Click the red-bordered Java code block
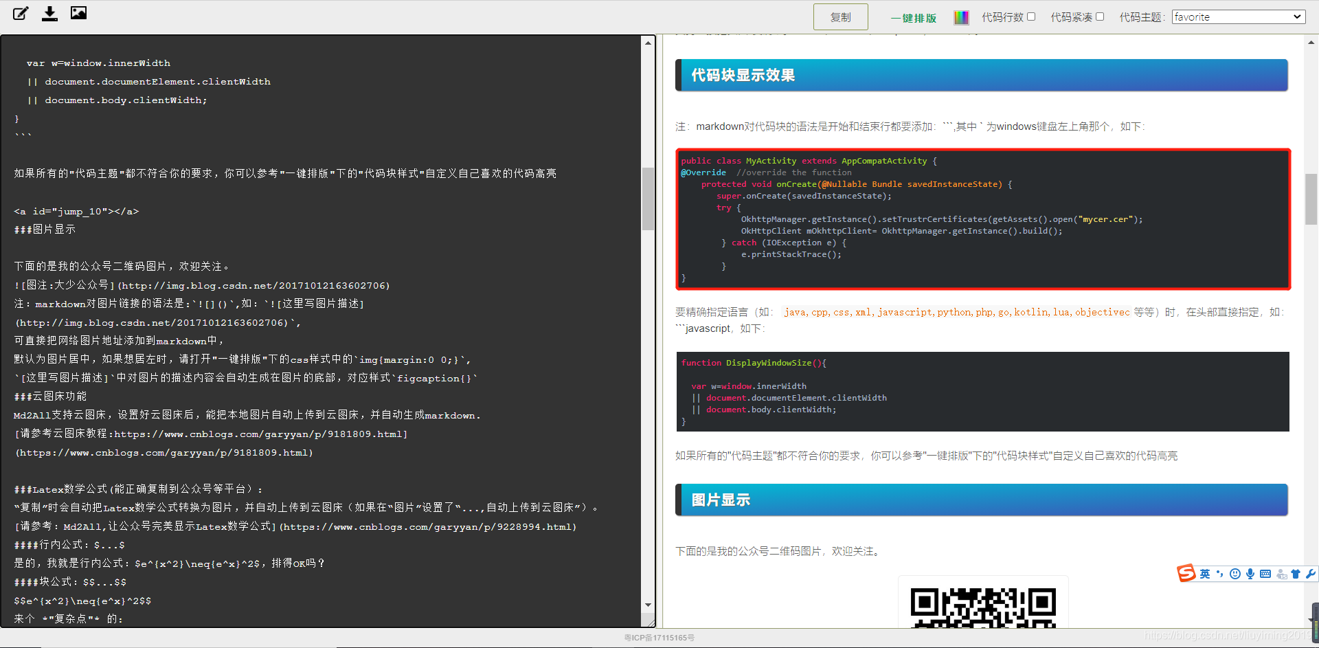The image size is (1319, 648). (983, 219)
